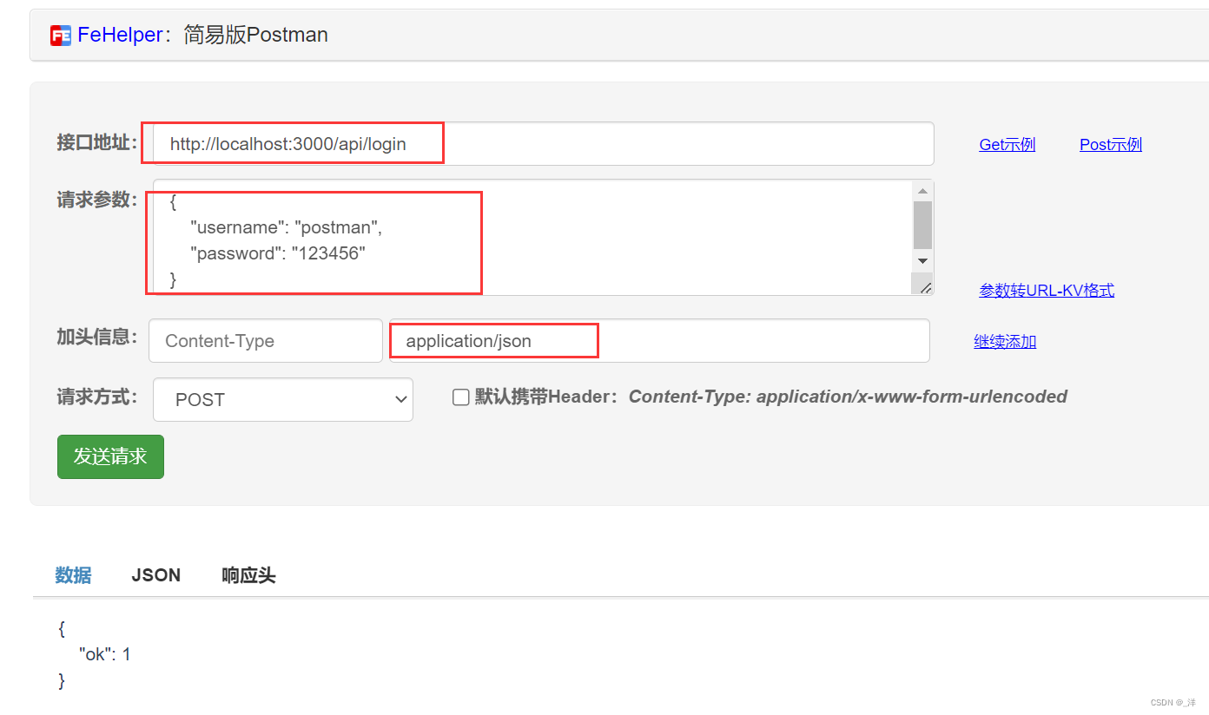Viewport: 1209px width, 715px height.
Task: Click the 参数转URL-KV格式 link
Action: (1047, 291)
